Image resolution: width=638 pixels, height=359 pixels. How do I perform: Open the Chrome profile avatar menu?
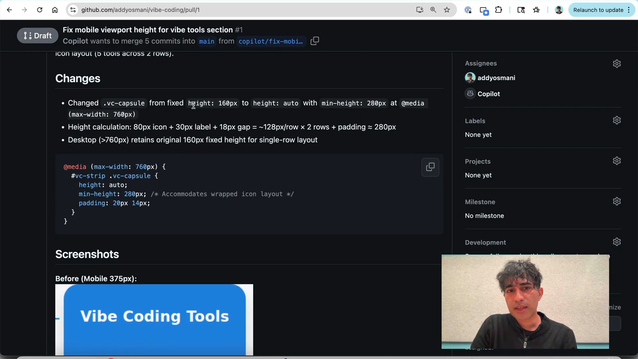pos(559,10)
